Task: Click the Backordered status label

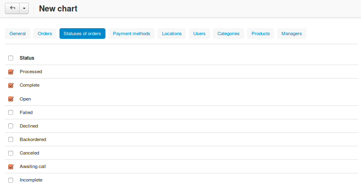Action: (33, 139)
